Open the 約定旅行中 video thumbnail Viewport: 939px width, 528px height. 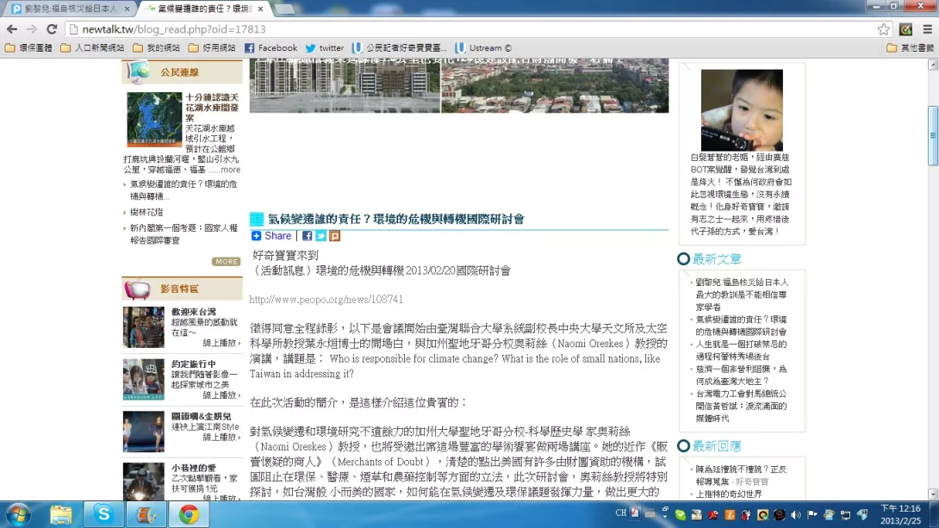click(x=143, y=379)
